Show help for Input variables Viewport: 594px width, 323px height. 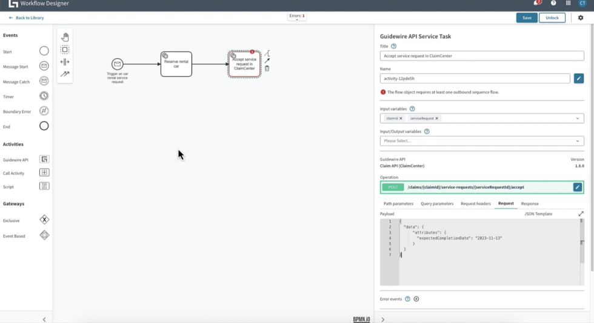[x=412, y=108]
